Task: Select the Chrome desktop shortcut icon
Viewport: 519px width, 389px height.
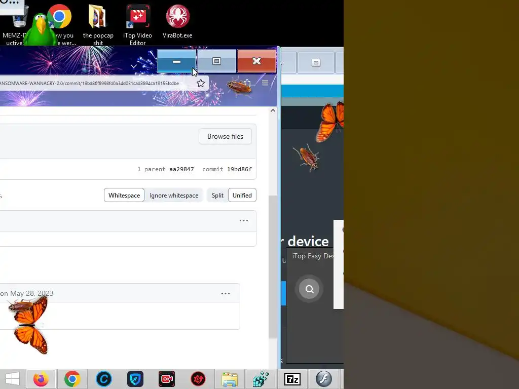Action: [60, 17]
